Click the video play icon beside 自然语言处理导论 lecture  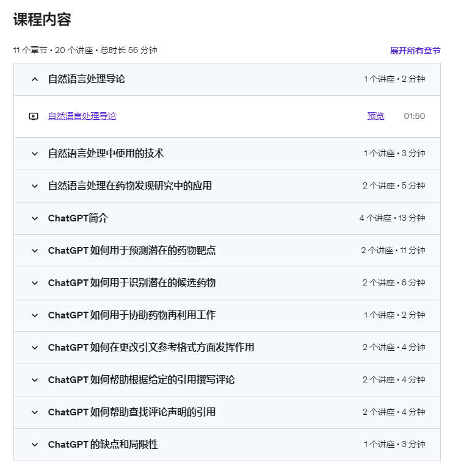pyautogui.click(x=34, y=116)
